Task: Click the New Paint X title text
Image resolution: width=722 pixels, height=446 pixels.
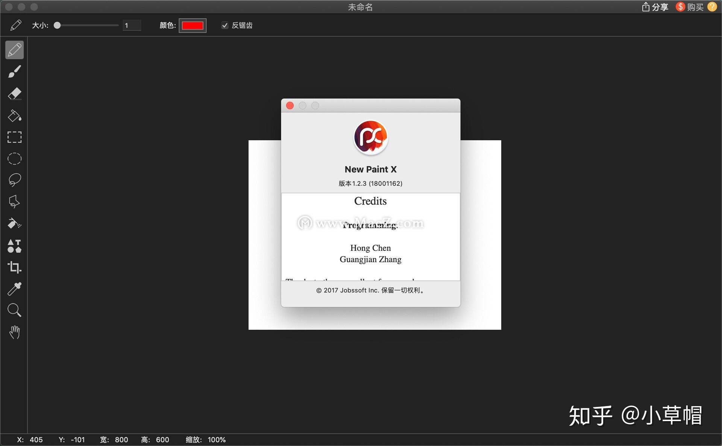Action: click(370, 169)
